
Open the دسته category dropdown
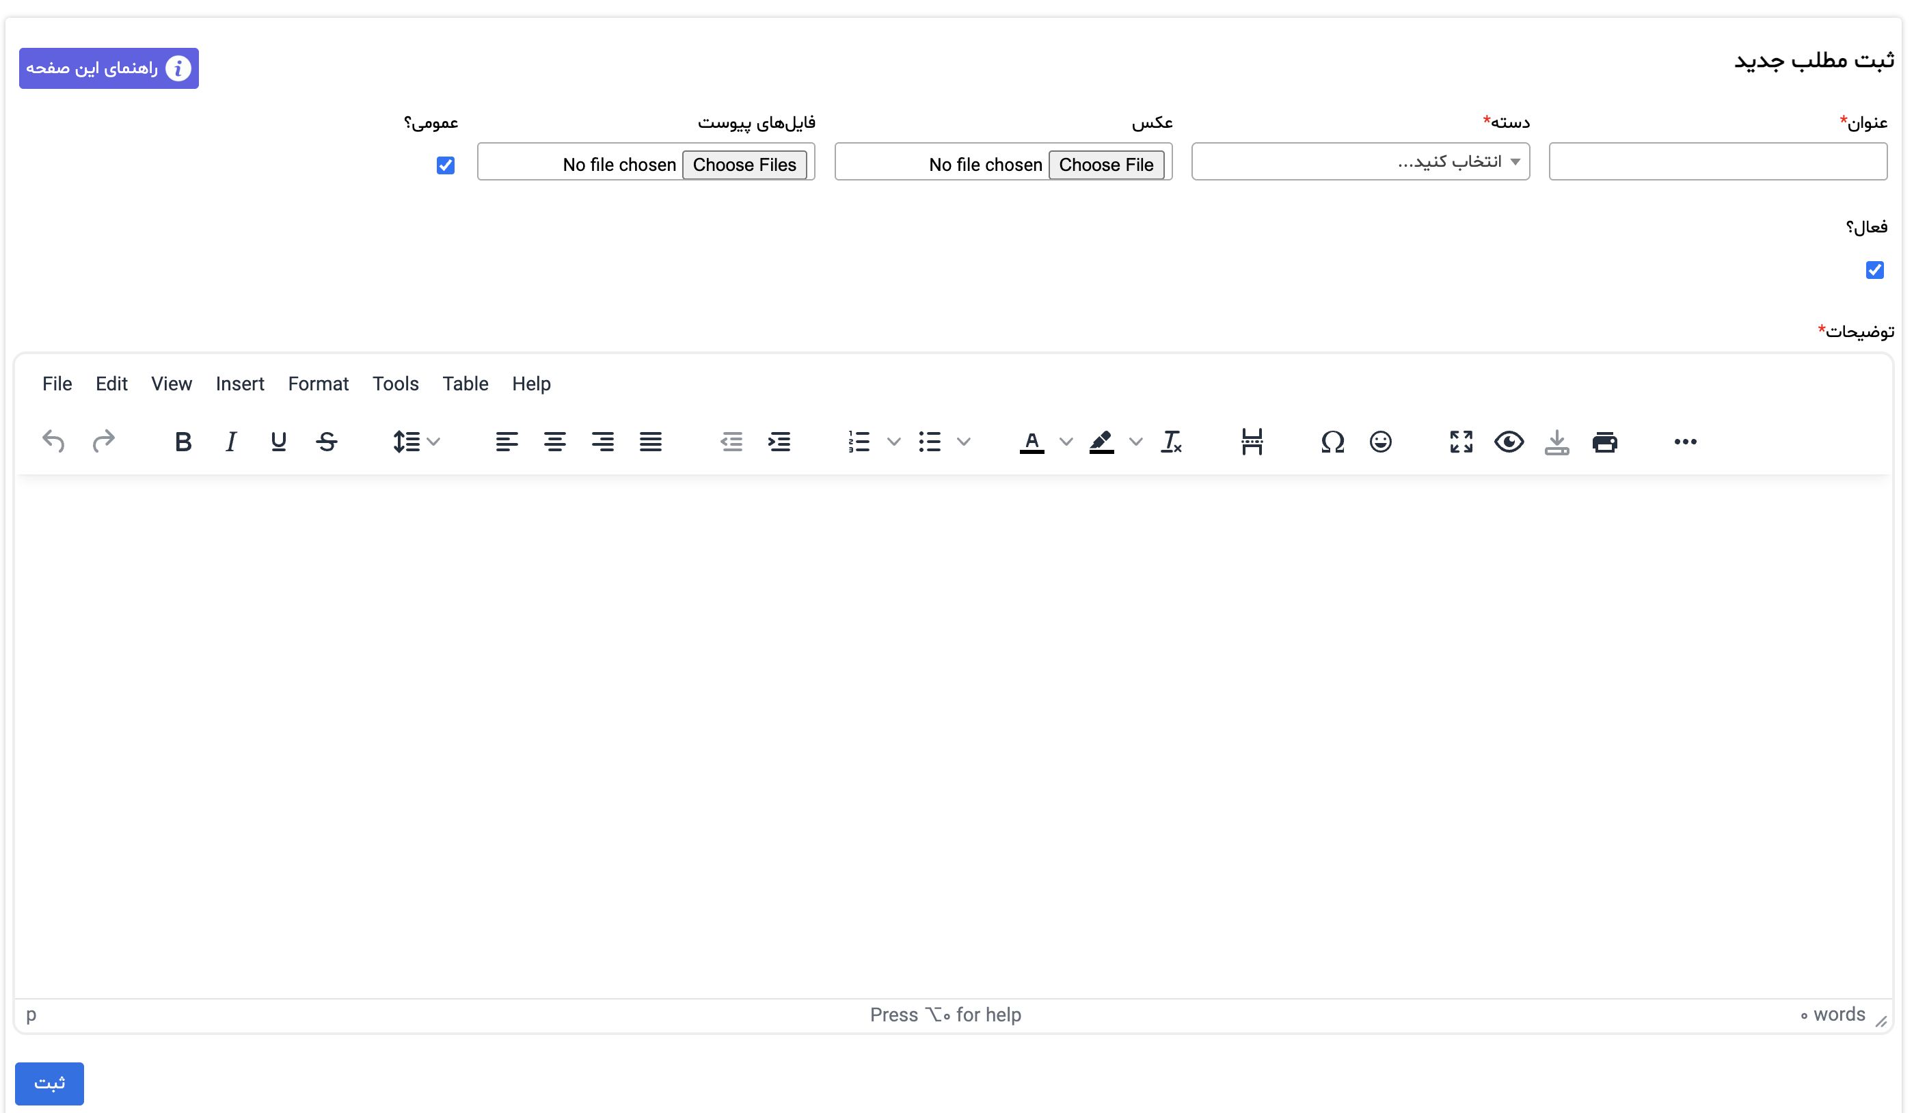point(1360,161)
